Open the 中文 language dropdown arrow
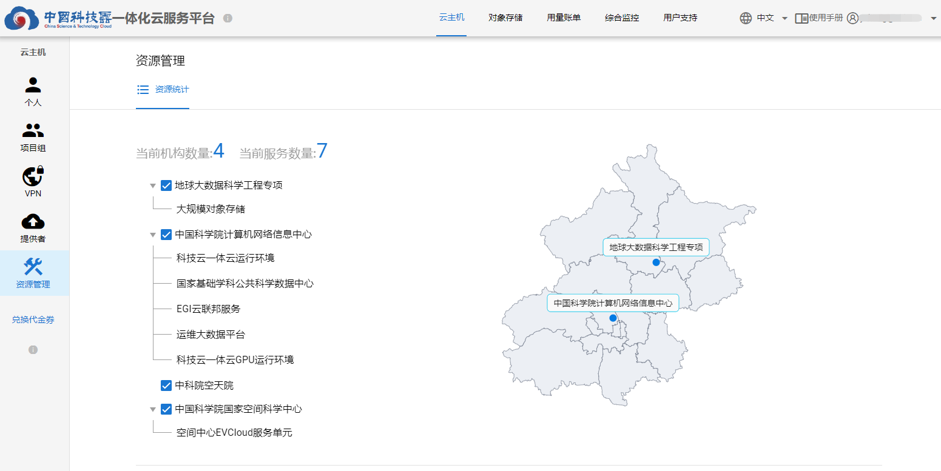941x471 pixels. click(x=784, y=18)
